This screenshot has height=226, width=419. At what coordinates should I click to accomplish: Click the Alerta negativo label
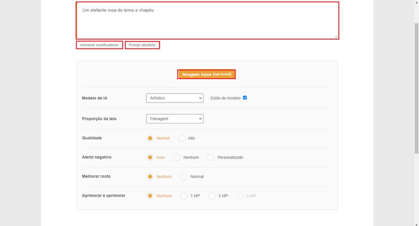pyautogui.click(x=97, y=157)
